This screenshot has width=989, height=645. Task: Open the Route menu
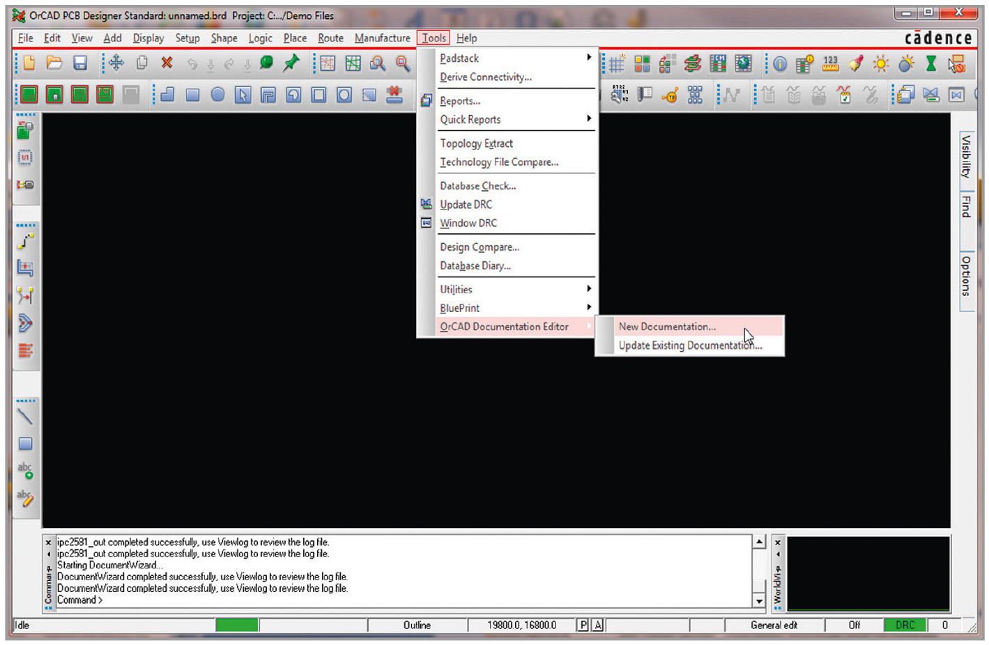pos(330,38)
